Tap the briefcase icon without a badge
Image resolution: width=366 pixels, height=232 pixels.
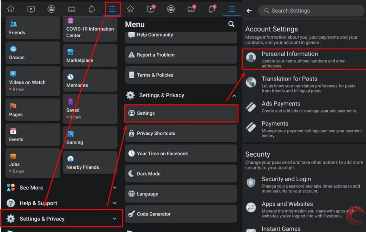point(71,9)
